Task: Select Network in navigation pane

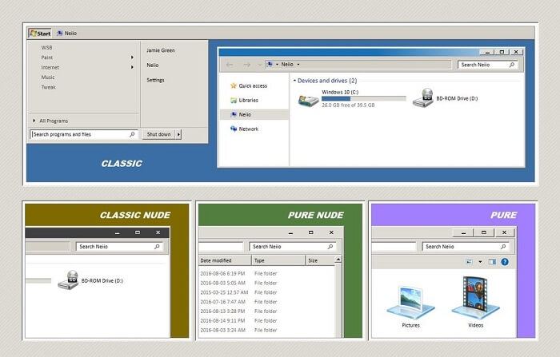Action: click(249, 129)
